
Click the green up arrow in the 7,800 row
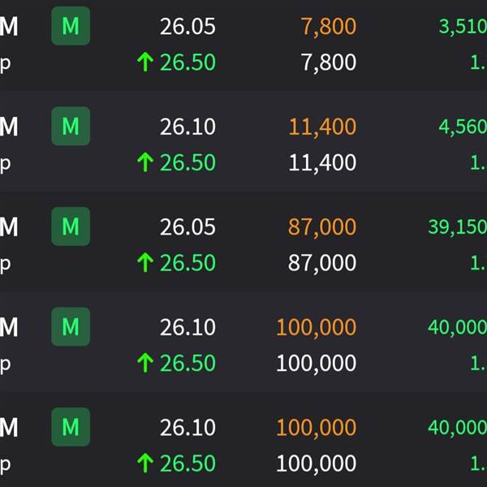tap(145, 62)
